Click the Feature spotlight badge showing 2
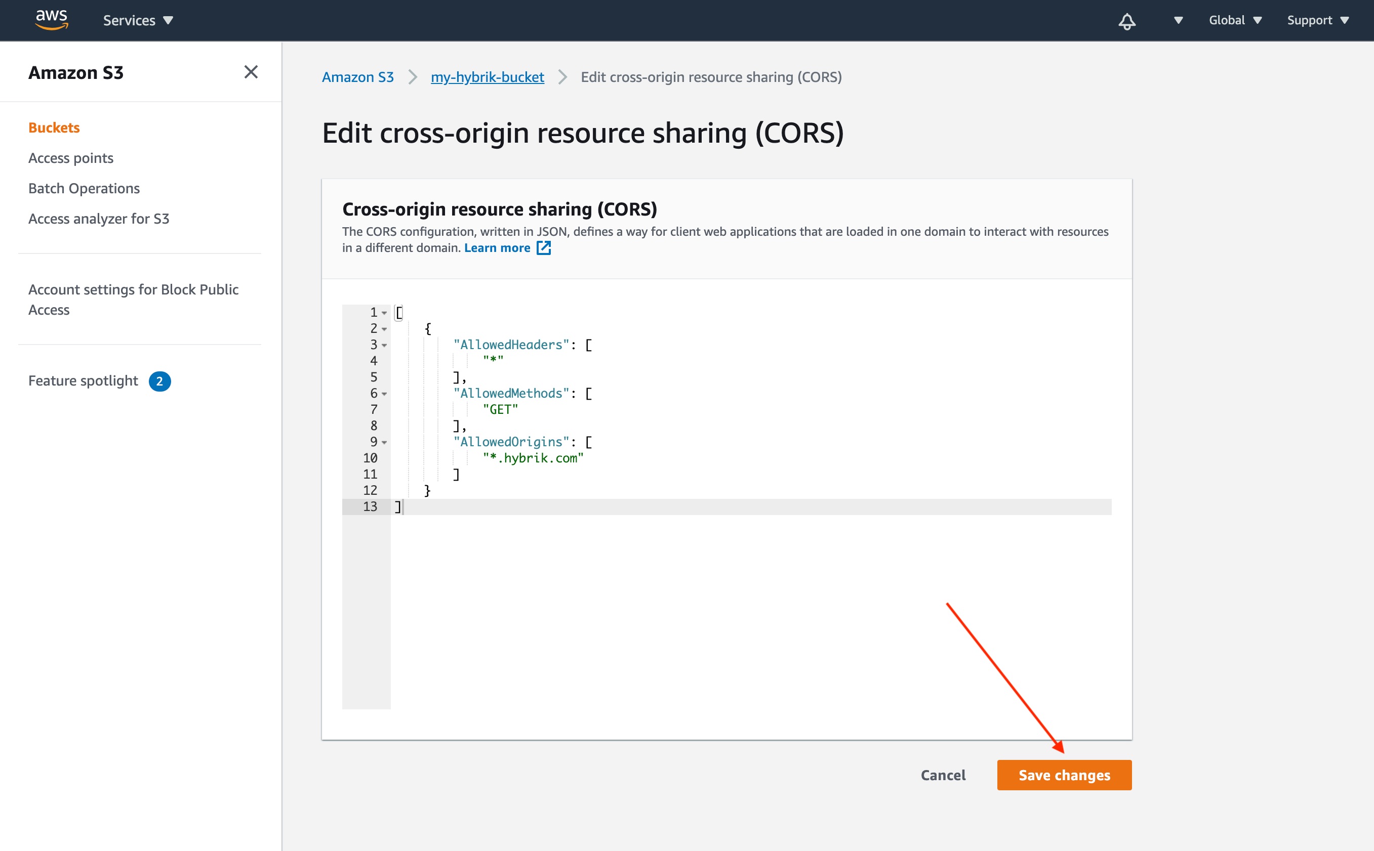The height and width of the screenshot is (851, 1374). [x=159, y=381]
